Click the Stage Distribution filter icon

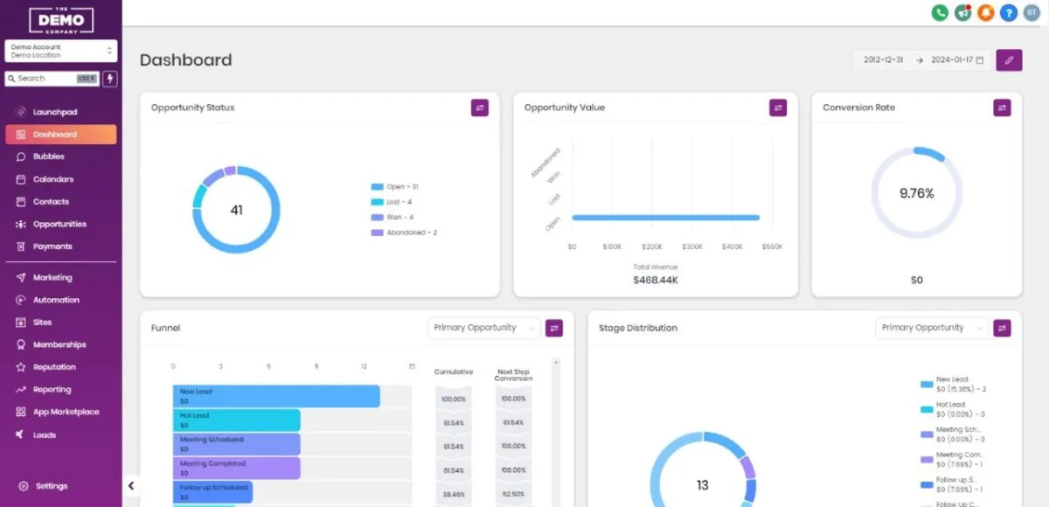tap(1002, 328)
